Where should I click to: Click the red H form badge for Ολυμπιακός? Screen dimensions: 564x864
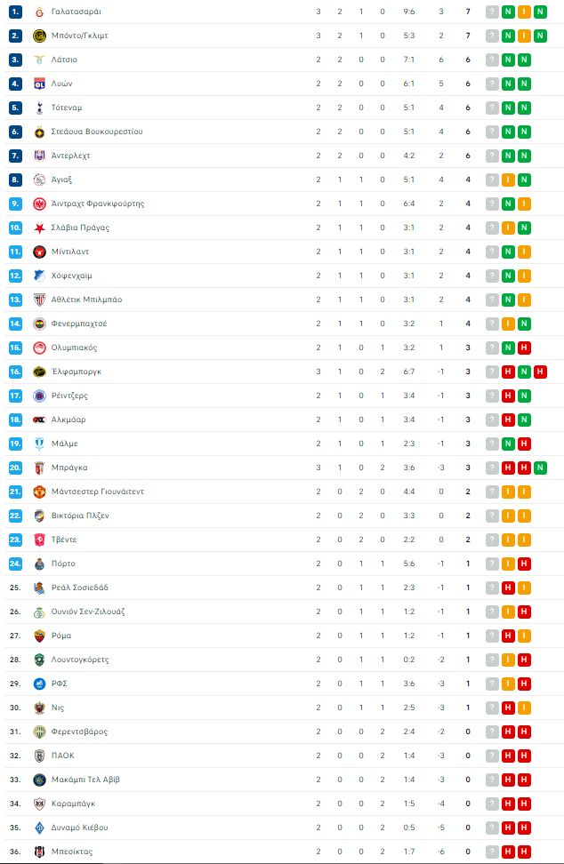coord(524,348)
